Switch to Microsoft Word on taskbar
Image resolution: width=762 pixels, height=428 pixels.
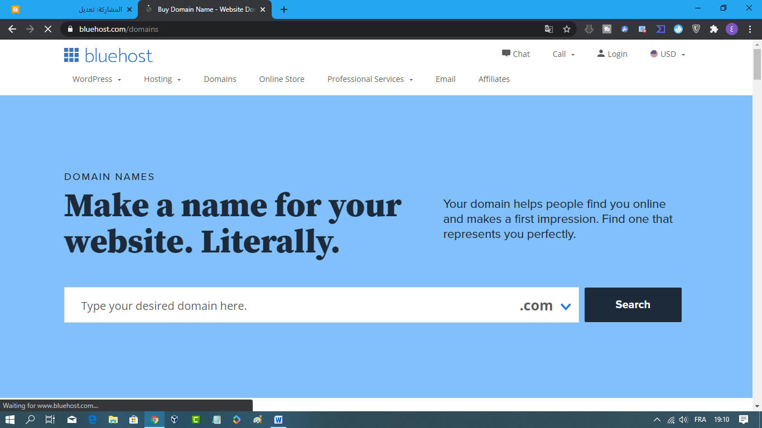pyautogui.click(x=278, y=420)
